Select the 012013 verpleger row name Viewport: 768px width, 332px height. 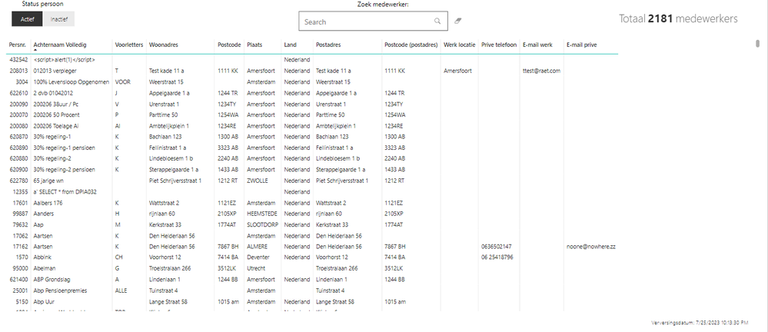(x=53, y=71)
